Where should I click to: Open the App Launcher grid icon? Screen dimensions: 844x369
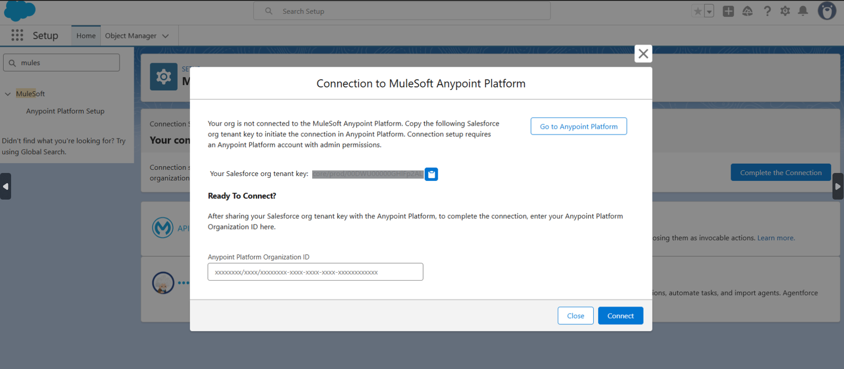[17, 35]
